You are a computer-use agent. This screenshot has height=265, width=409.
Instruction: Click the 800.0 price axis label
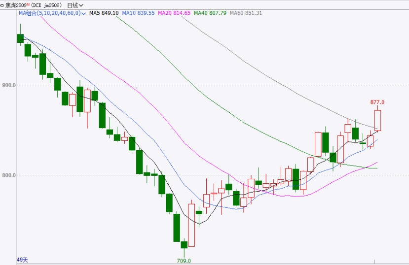(9, 175)
